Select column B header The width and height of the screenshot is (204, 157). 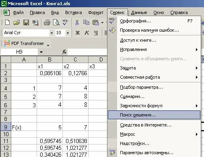tap(49, 59)
